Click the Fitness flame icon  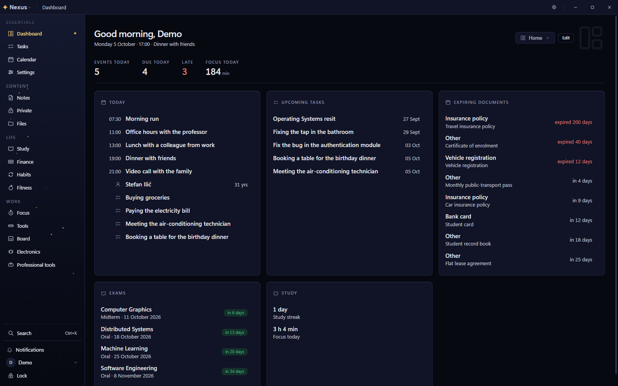(11, 188)
